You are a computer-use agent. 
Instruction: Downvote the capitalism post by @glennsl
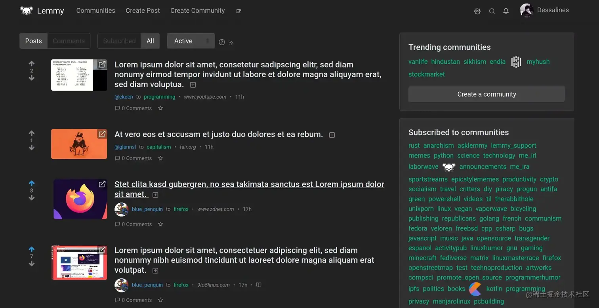[32, 148]
